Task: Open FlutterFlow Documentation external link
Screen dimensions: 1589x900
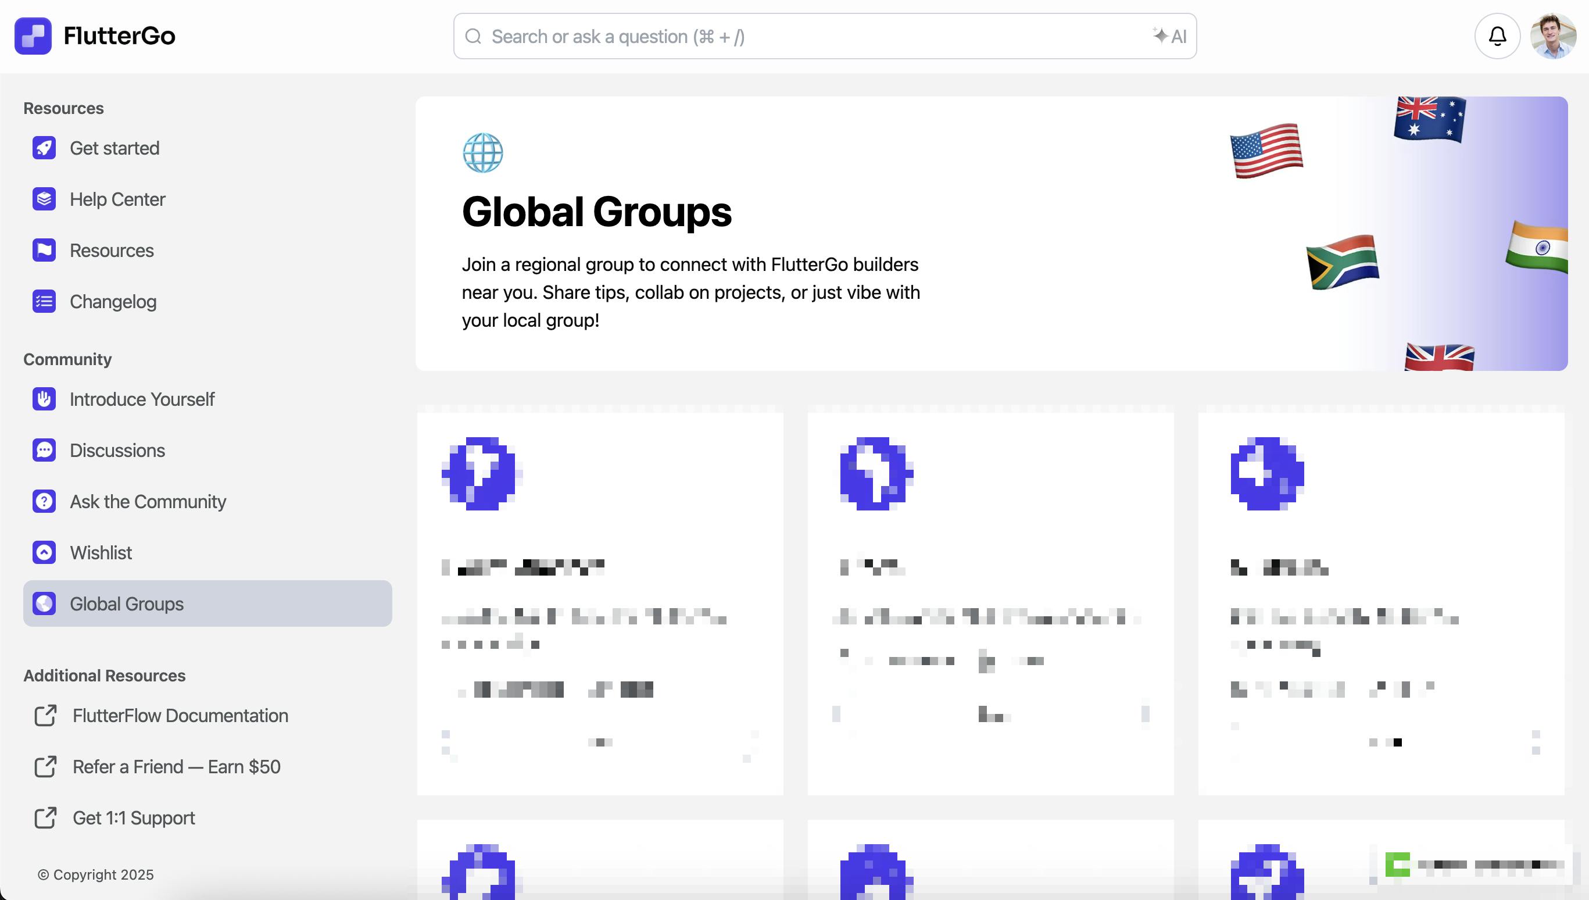Action: point(180,715)
